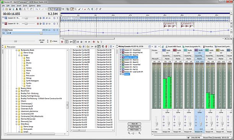Click Play From Start transport button
Screen dimensions: 234x140
[71, 42]
